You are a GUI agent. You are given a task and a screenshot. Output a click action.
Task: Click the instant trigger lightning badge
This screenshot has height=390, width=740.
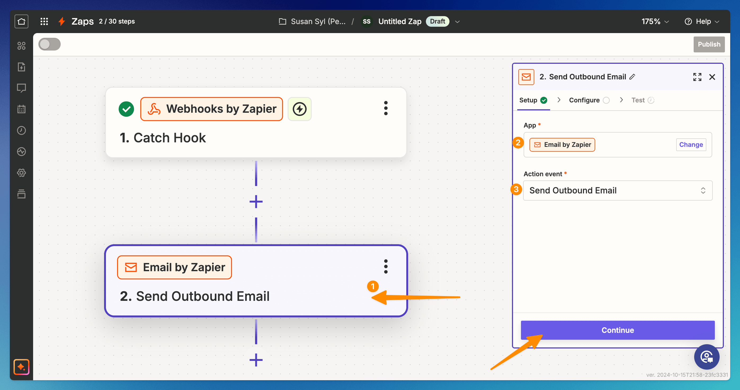299,109
